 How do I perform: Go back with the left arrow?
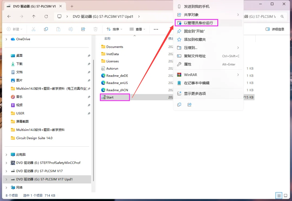[9, 16]
